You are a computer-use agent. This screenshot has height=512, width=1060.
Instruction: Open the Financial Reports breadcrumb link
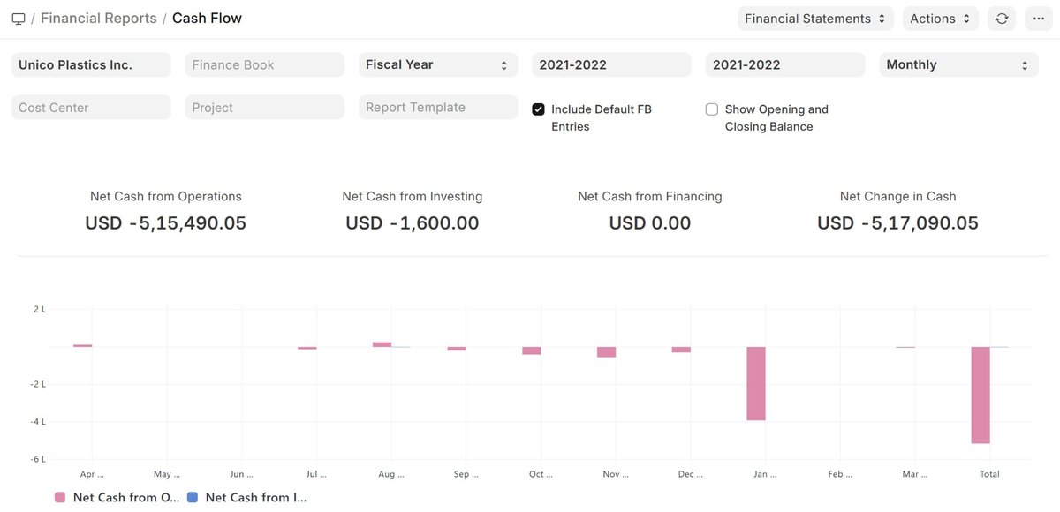pos(98,18)
